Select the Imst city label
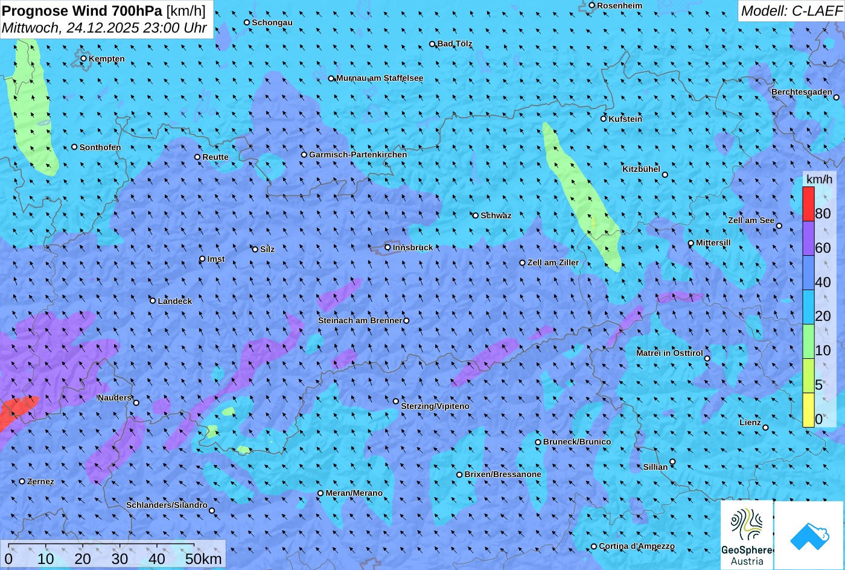845x570 pixels. point(216,259)
